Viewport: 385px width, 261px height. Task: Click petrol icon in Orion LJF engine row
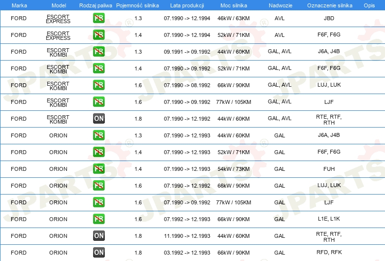[98, 202]
